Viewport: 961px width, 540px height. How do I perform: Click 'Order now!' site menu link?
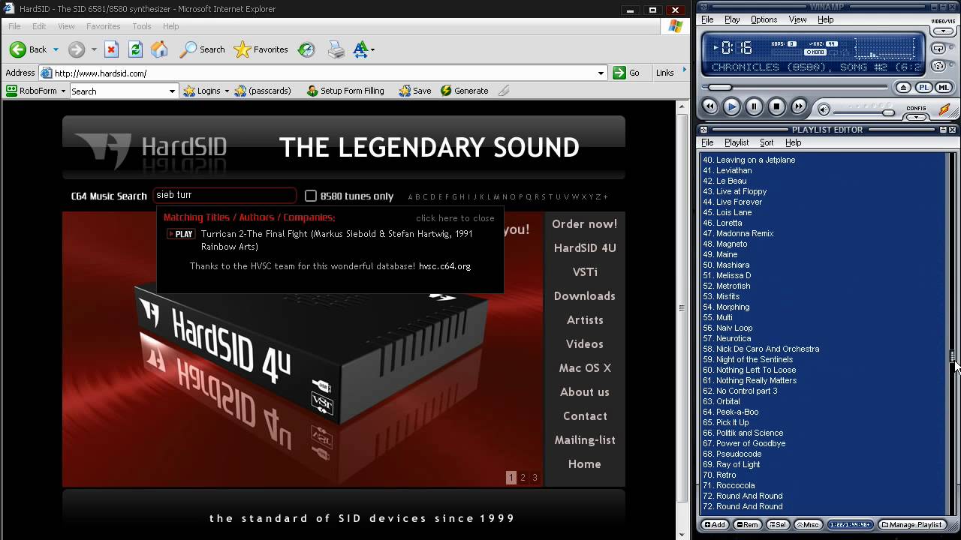pyautogui.click(x=584, y=224)
